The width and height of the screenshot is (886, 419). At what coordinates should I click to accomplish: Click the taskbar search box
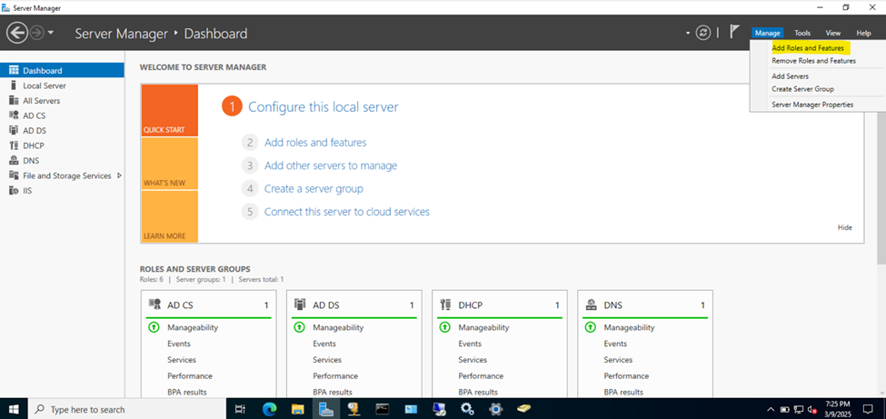126,409
